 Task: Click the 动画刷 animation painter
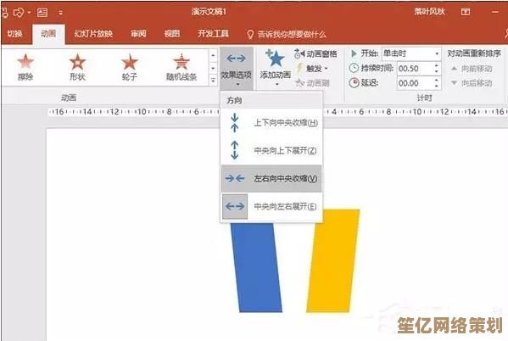[313, 83]
